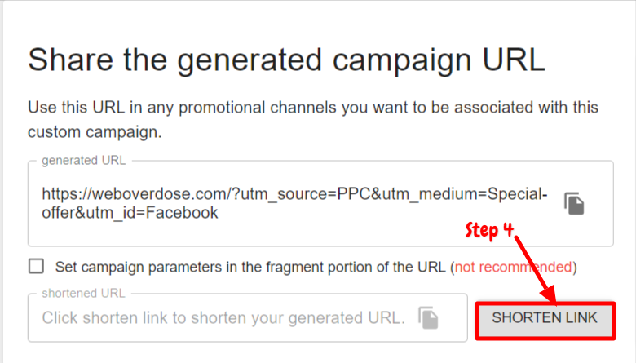Viewport: 636px width, 363px height.
Task: Click the 'Set campaign parameters' checkbox label
Action: click(x=316, y=267)
